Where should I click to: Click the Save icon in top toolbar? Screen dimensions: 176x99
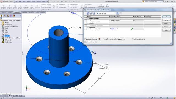coord(58,2)
